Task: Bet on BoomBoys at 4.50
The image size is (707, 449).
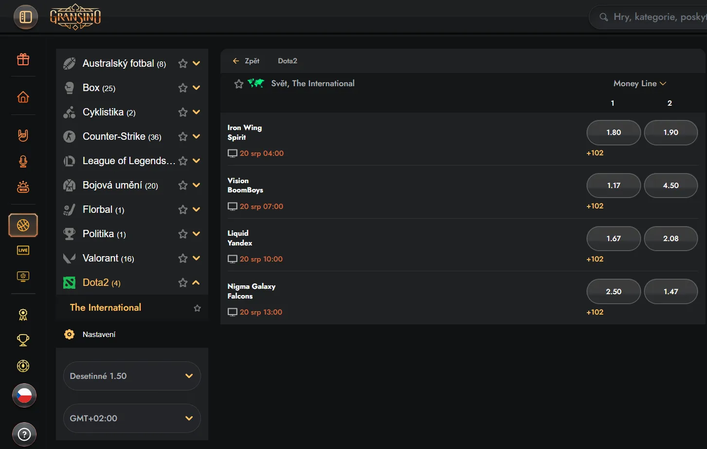Action: (671, 186)
